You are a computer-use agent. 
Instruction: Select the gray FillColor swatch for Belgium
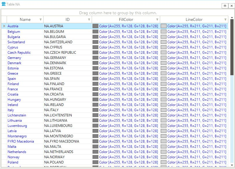tap(95, 32)
